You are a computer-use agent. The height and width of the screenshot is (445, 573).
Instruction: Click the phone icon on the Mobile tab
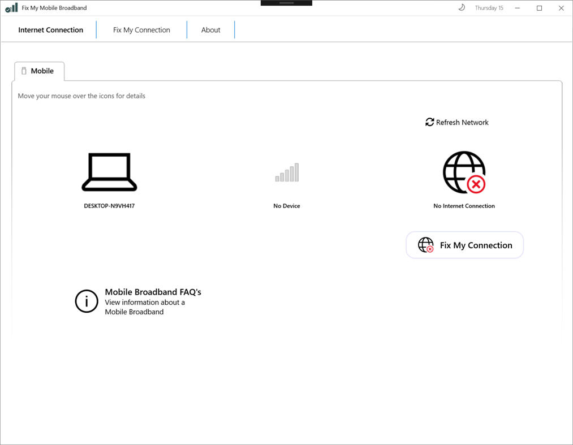[23, 70]
